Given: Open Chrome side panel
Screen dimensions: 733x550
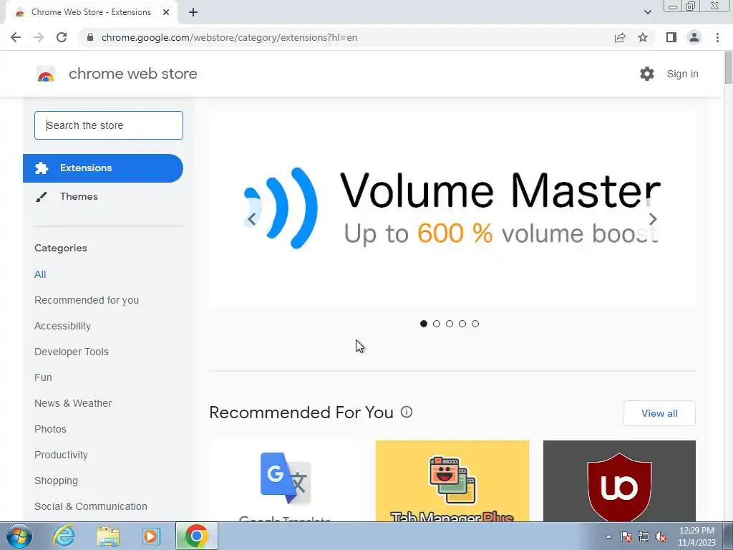Looking at the screenshot, I should pyautogui.click(x=671, y=37).
